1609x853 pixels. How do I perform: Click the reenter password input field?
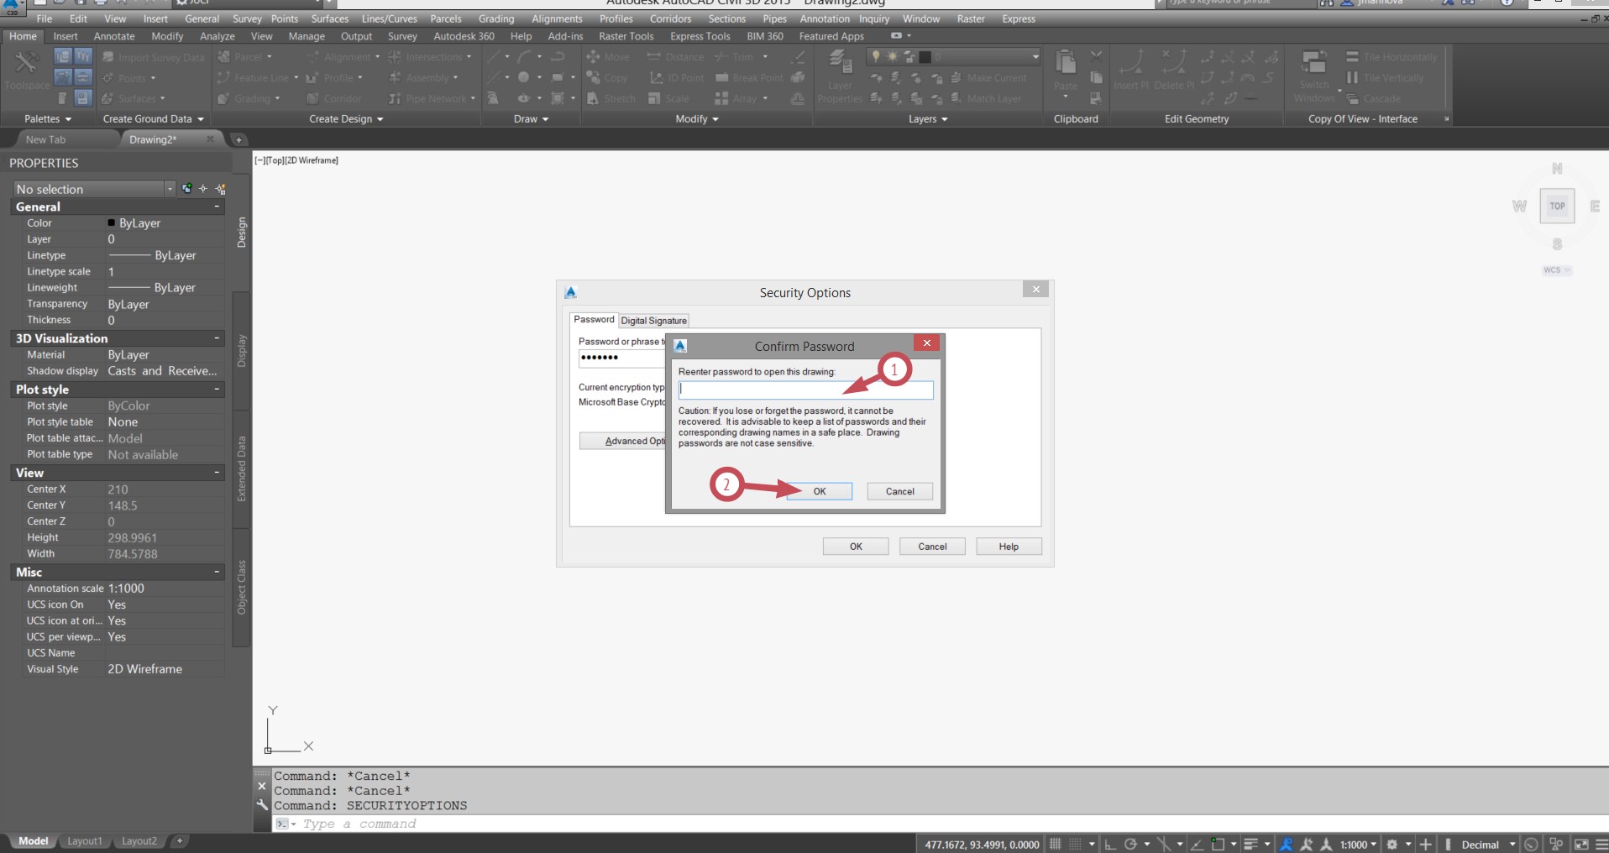point(806,390)
